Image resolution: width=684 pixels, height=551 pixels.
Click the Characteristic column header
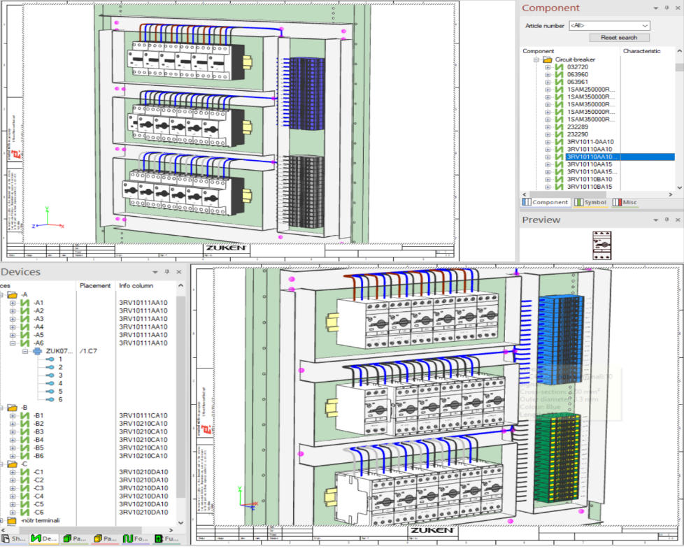pyautogui.click(x=641, y=51)
